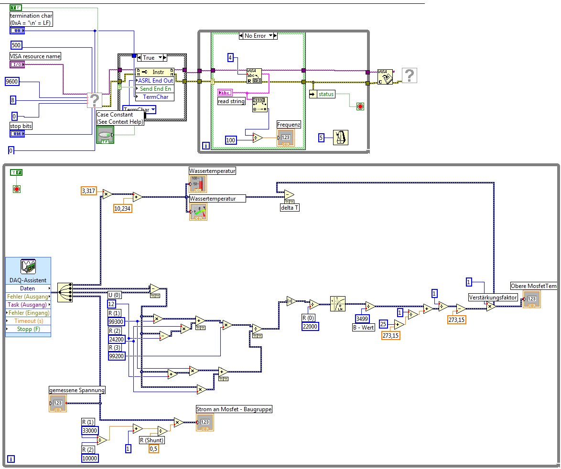Click the R (0) constant 22000
Screen dimensions: 561x469
(310, 326)
